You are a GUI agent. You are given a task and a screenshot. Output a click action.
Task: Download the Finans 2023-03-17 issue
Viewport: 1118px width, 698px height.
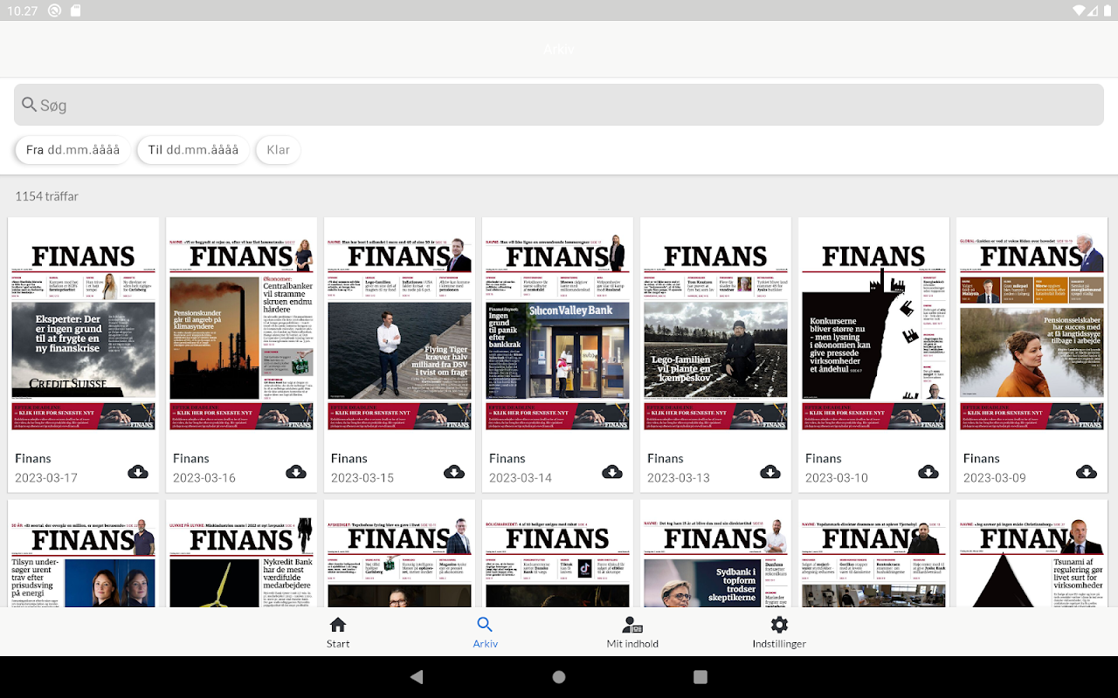click(x=138, y=472)
